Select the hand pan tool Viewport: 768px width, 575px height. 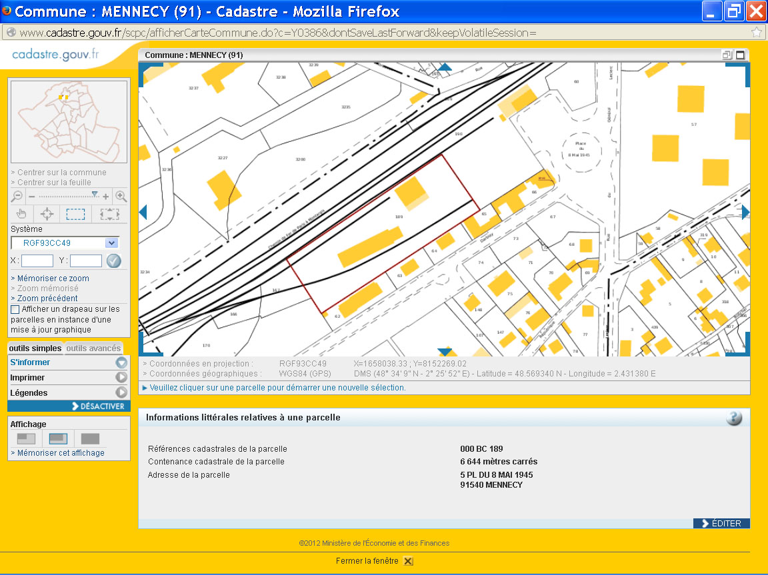click(21, 214)
